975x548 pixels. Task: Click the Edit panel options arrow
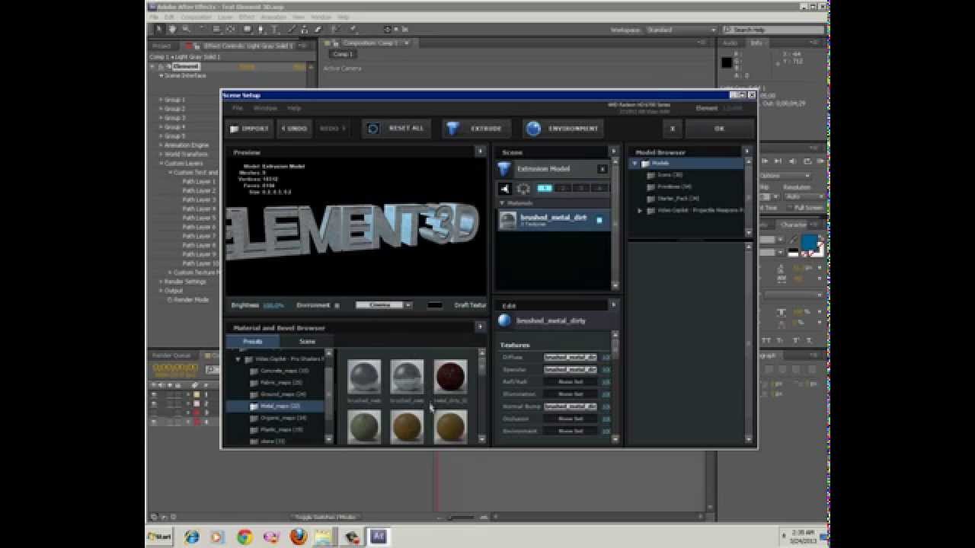pyautogui.click(x=614, y=305)
